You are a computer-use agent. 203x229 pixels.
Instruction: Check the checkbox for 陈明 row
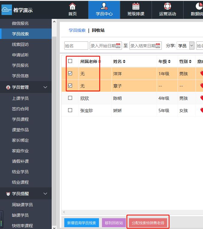coord(70,98)
